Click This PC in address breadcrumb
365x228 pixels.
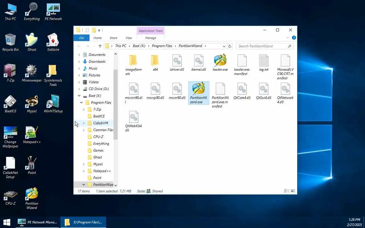[x=121, y=46]
